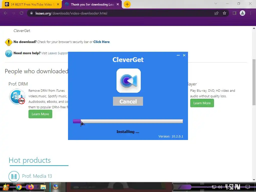Viewport: 256px width, 192px height.
Task: Click the 4:52 PM taskbar clock
Action: tap(233, 187)
